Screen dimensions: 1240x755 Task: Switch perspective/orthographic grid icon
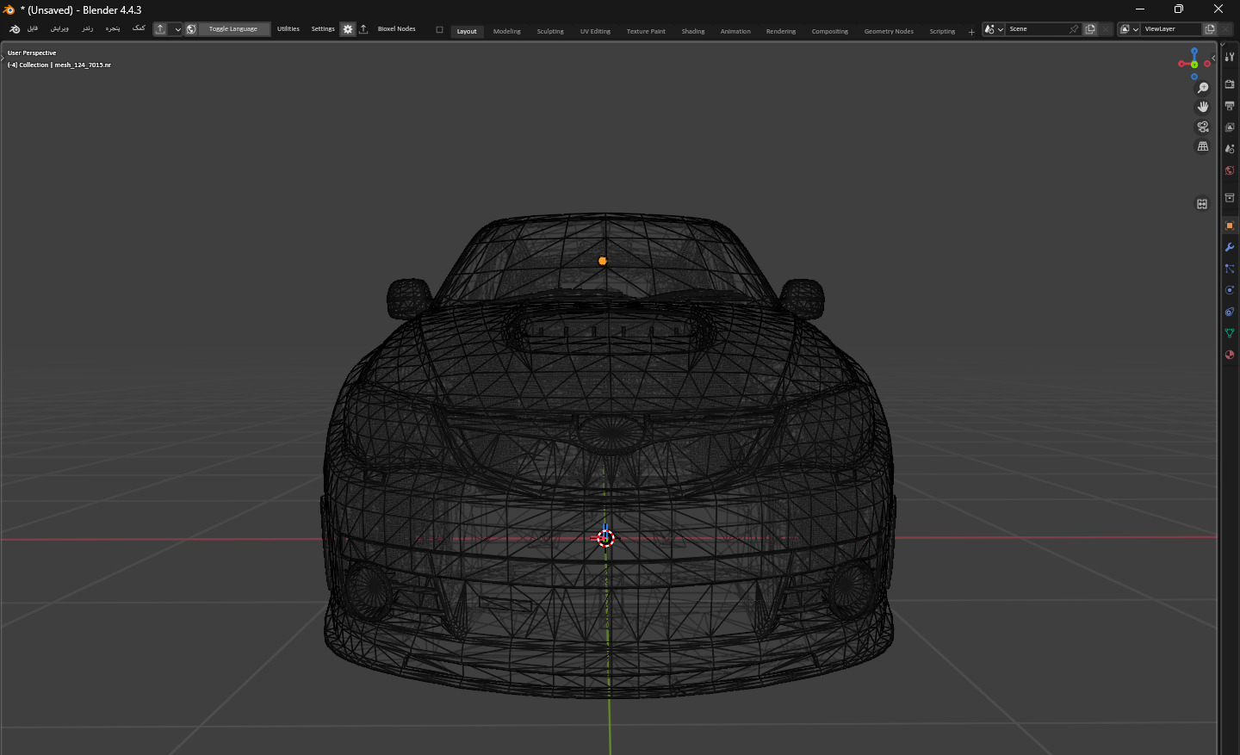pos(1203,146)
